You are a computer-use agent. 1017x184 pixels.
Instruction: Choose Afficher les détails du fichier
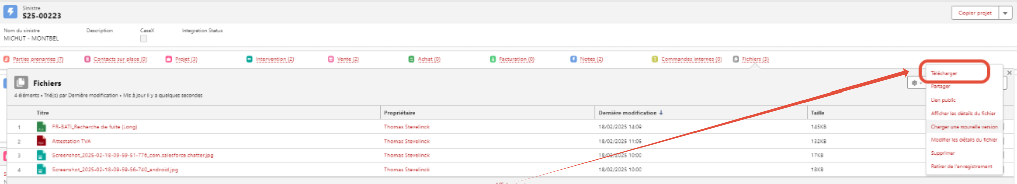[x=963, y=113]
